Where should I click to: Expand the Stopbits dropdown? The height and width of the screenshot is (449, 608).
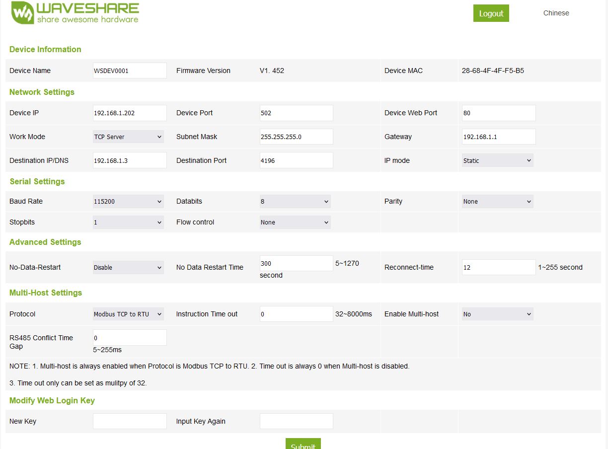click(128, 222)
